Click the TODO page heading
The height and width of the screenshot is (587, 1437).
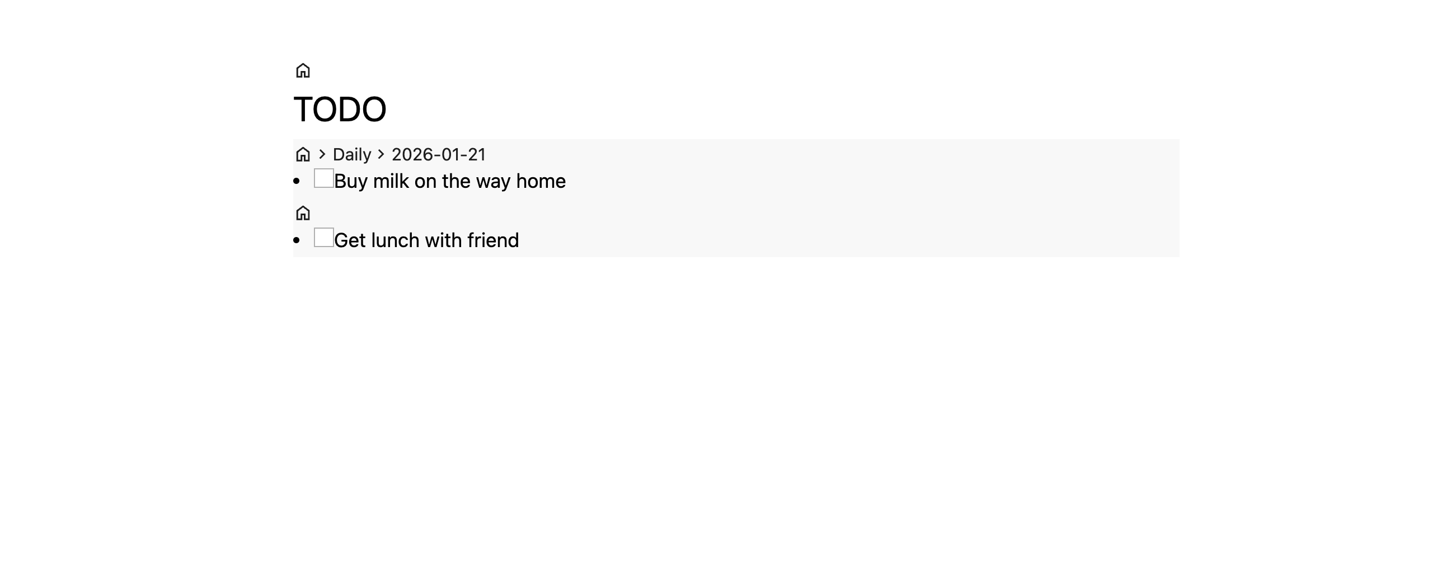tap(340, 109)
